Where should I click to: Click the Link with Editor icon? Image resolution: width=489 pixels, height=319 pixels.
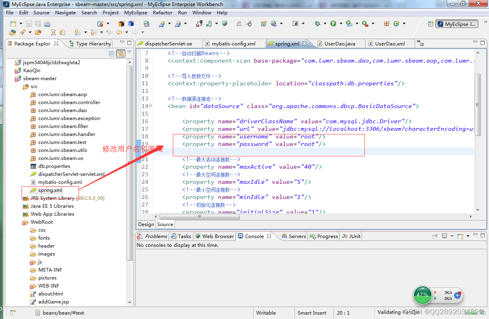point(121,53)
